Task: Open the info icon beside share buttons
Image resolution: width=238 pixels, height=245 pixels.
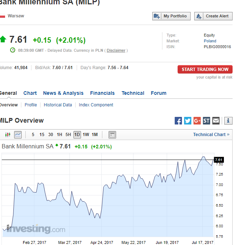Action: [x=228, y=121]
